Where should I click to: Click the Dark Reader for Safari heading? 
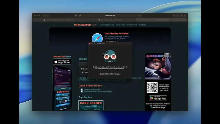(x=116, y=34)
